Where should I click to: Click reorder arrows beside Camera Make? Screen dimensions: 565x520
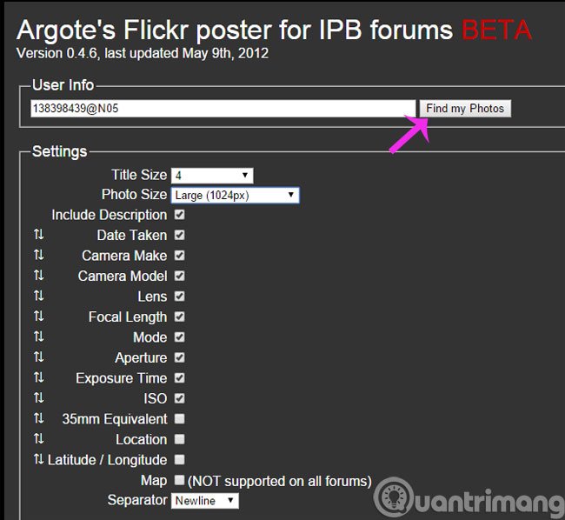pos(38,255)
